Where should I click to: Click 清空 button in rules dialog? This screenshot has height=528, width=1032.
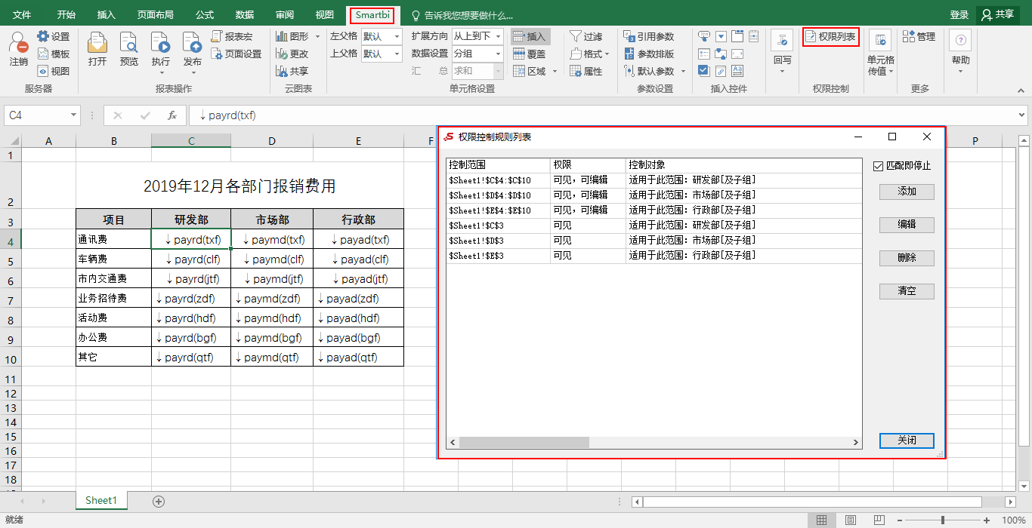tap(907, 291)
